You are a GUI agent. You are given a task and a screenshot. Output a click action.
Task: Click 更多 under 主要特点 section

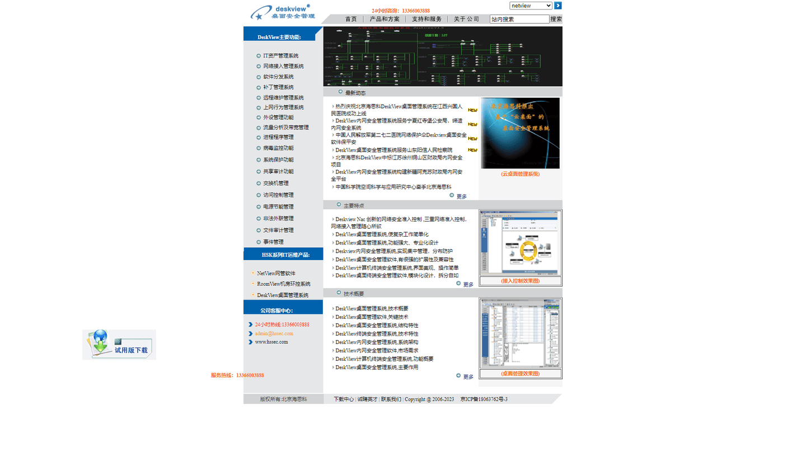click(468, 284)
